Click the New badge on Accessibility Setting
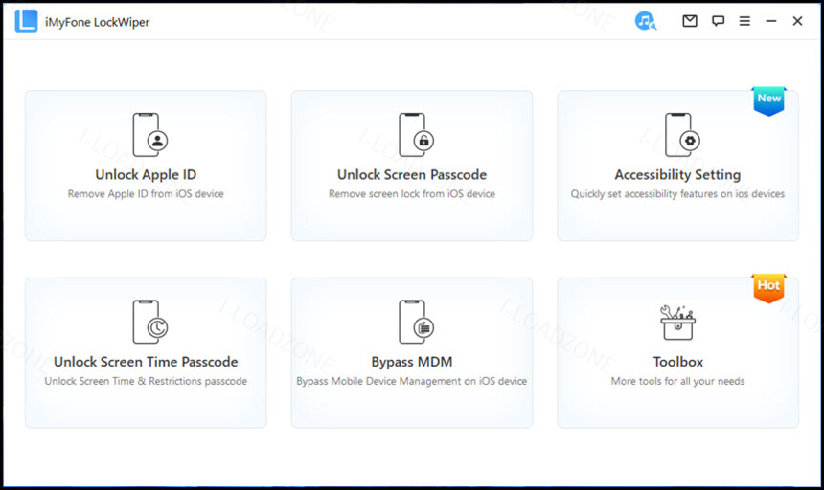Viewport: 824px width, 490px height. [768, 100]
